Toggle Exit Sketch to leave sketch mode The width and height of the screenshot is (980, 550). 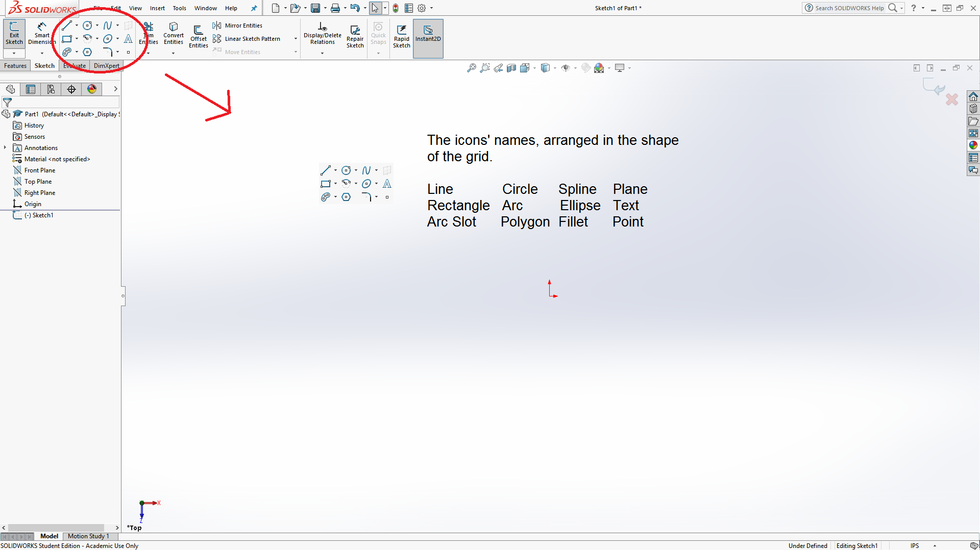point(14,33)
